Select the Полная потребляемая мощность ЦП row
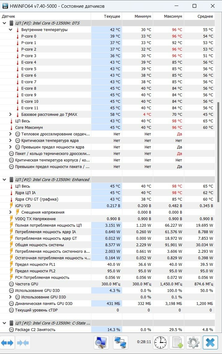Image resolution: width=222 pixels, height=354 pixels. point(107,225)
